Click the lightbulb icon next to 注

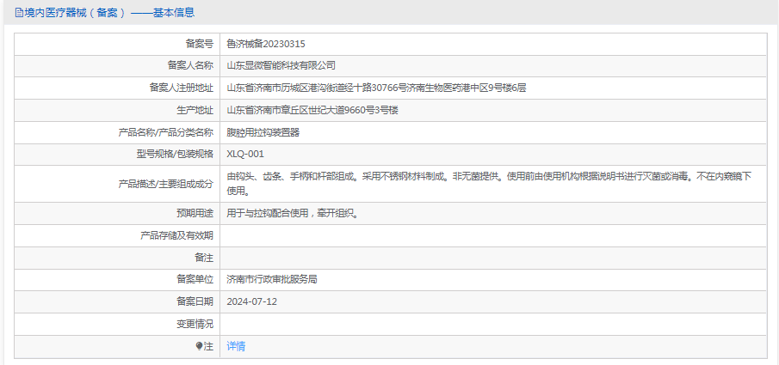(x=199, y=346)
